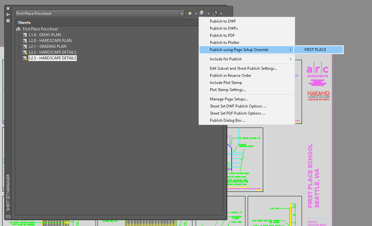372x226 pixels.
Task: Click the dropdown arrow next to the Publish icon
Action: [208, 13]
